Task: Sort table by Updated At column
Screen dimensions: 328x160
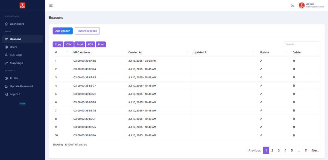Action: click(200, 52)
